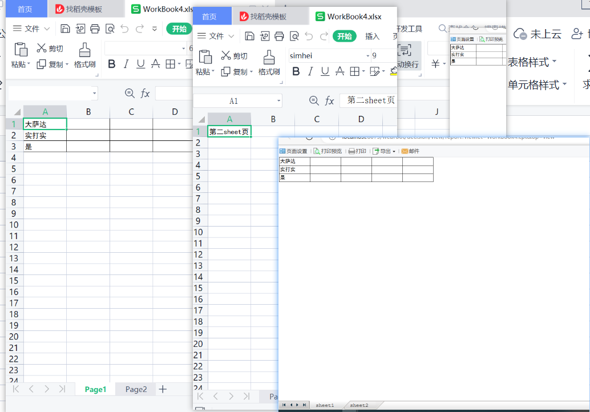Screen dimensions: 590x412
Task: Click Borders icon in Page1 workbook window
Action: point(171,64)
